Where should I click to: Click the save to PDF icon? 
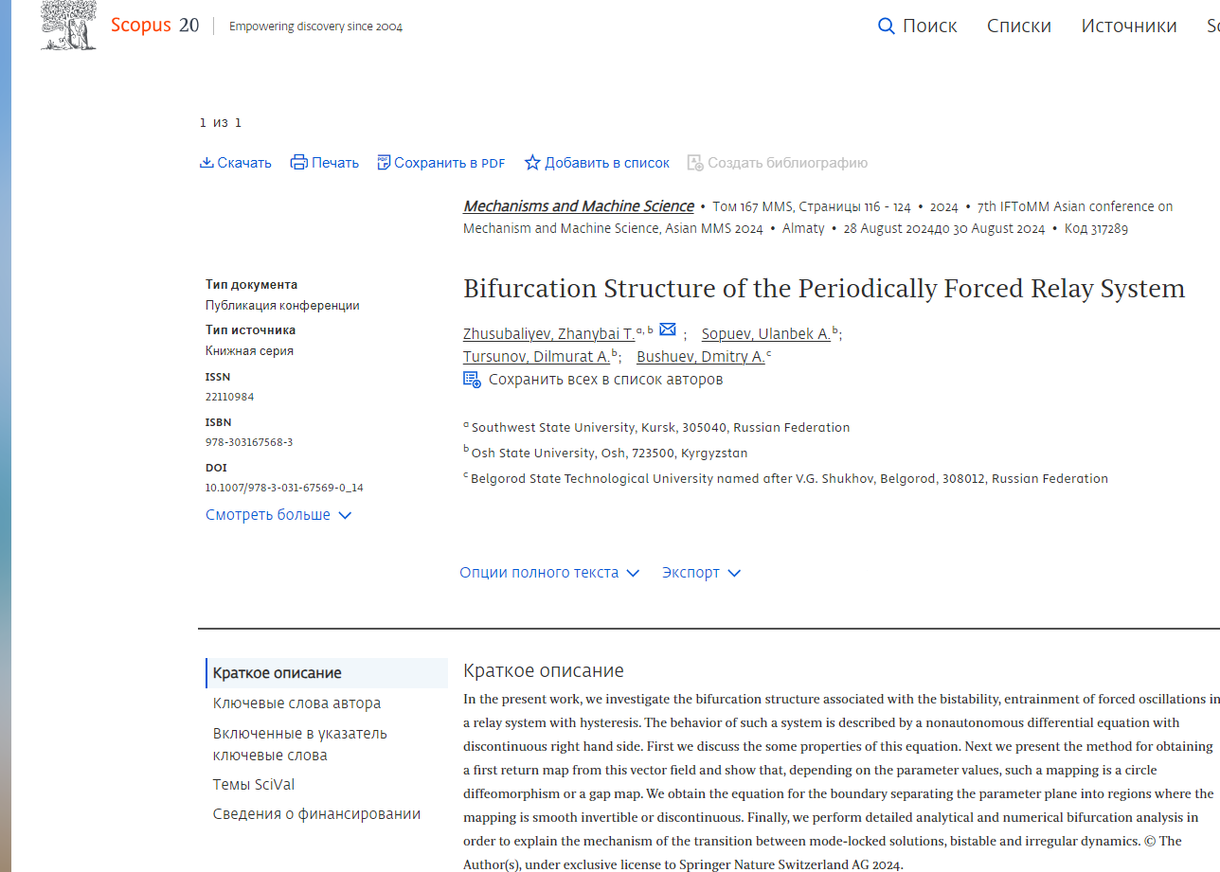tap(384, 162)
